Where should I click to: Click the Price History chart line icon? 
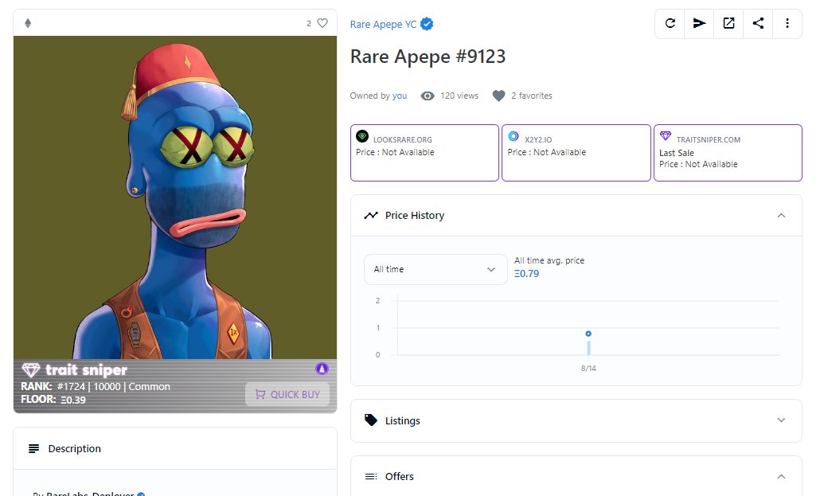click(371, 216)
